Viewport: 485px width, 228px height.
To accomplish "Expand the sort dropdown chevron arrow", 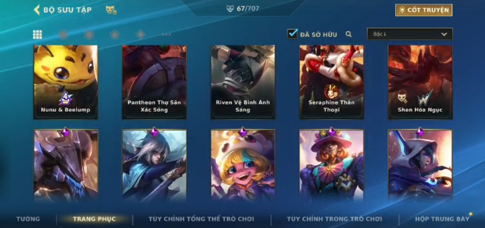I will (x=444, y=34).
